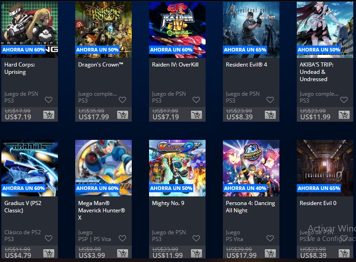The image size is (356, 262).
Task: Toggle wishlist heart for Resident Evil 4
Action: tap(270, 100)
